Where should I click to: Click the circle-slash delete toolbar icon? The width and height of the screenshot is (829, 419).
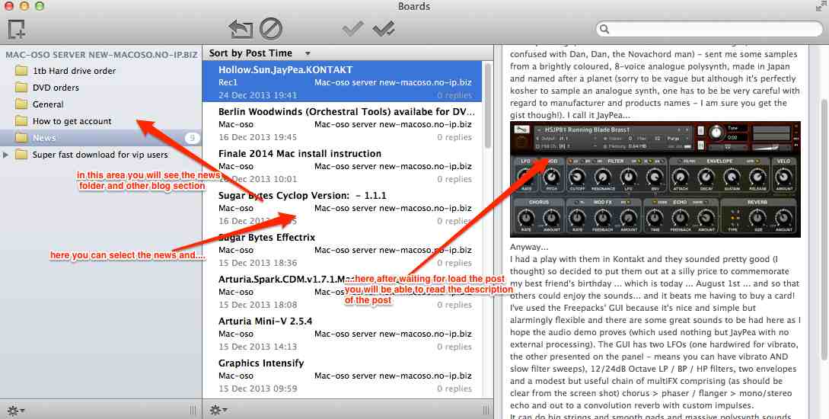click(x=271, y=29)
